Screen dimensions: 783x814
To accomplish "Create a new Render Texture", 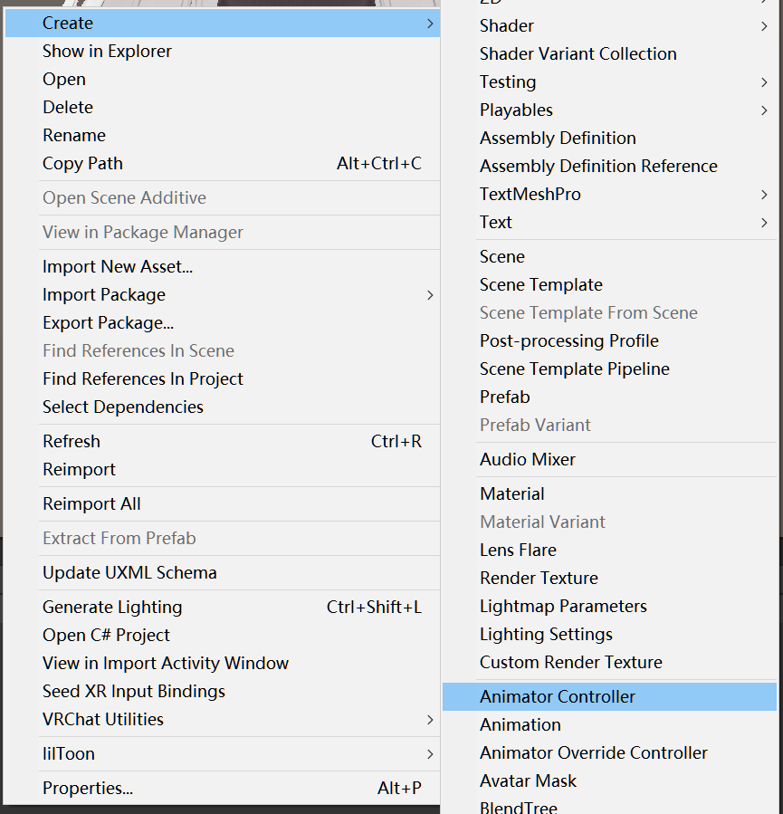I will [539, 578].
